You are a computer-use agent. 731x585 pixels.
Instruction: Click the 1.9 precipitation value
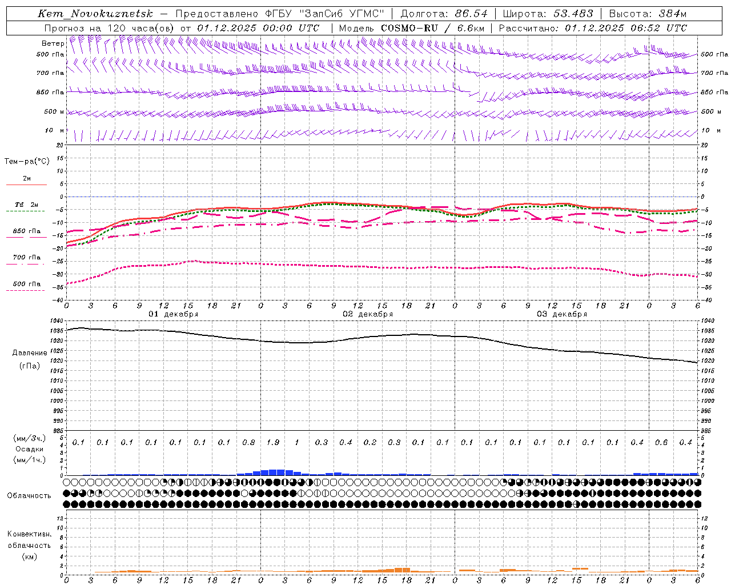pos(272,442)
